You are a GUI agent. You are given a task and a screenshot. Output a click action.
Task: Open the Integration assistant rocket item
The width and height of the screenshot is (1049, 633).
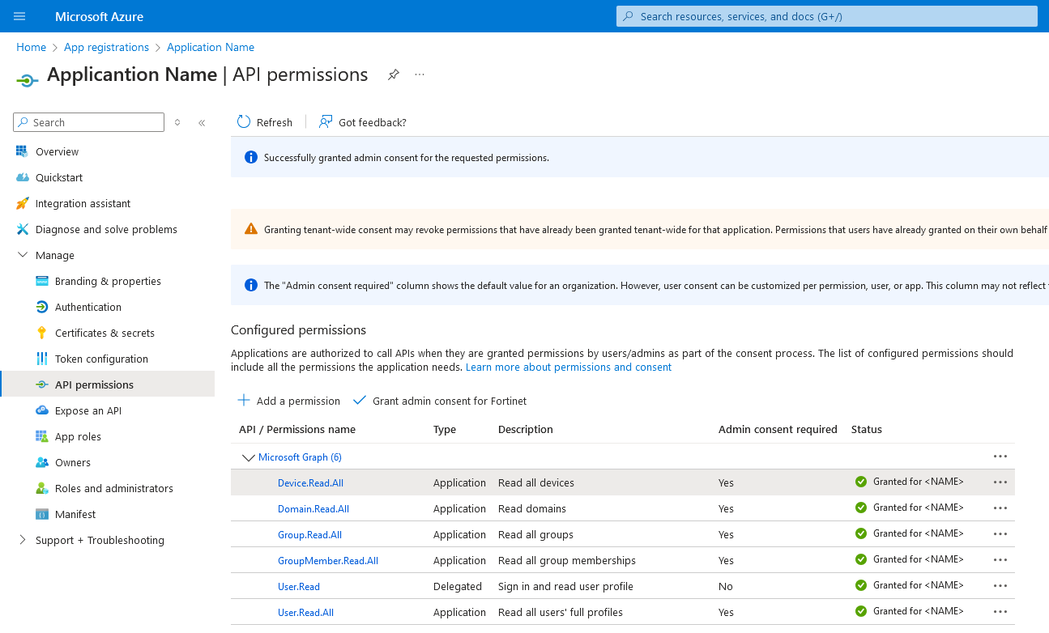tap(23, 203)
